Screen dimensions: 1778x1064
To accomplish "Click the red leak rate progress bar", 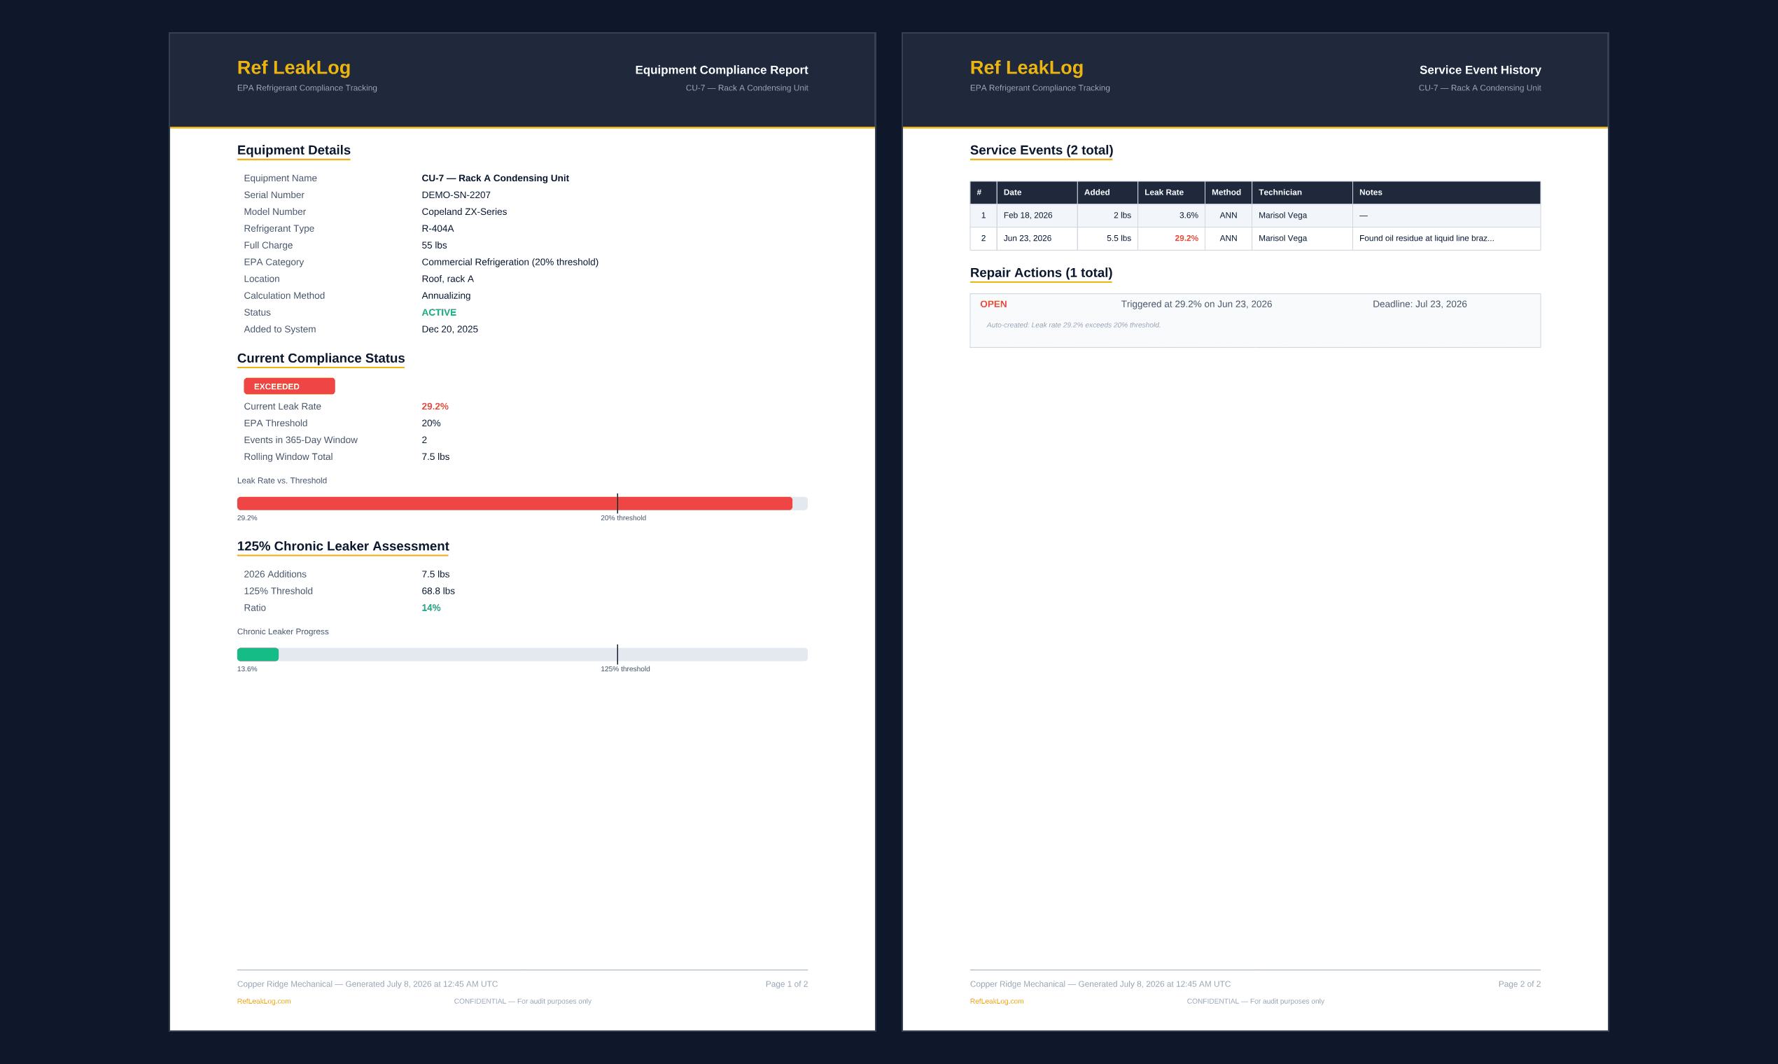I will [x=514, y=503].
